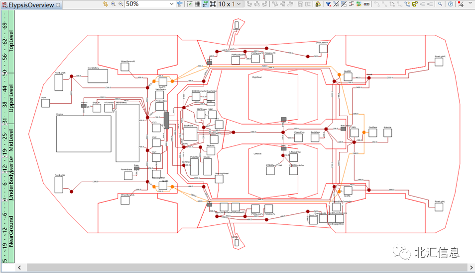
Task: Select the WheelSensorR component box
Action: 125,67
